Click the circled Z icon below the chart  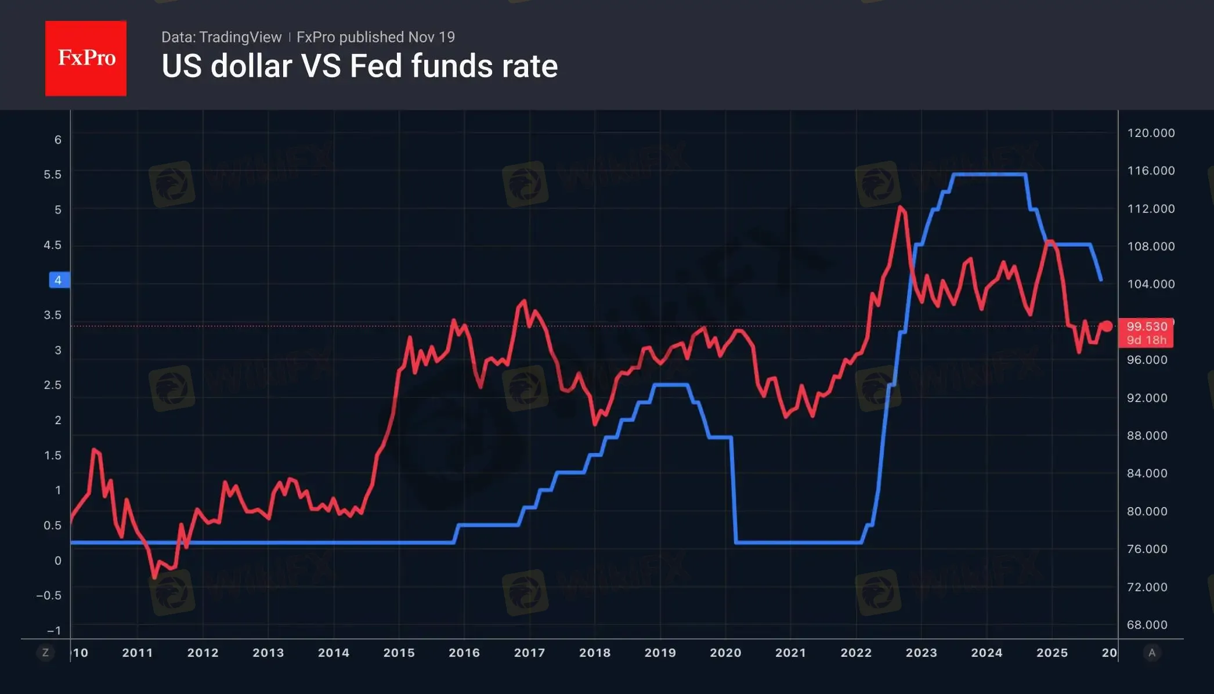[45, 653]
